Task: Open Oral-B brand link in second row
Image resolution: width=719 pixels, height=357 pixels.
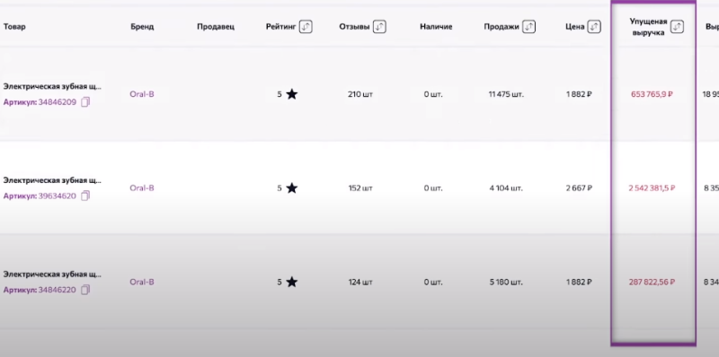Action: click(x=142, y=188)
